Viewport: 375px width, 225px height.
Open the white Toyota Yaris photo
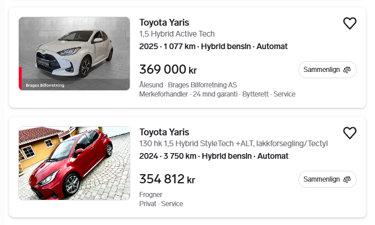click(74, 54)
